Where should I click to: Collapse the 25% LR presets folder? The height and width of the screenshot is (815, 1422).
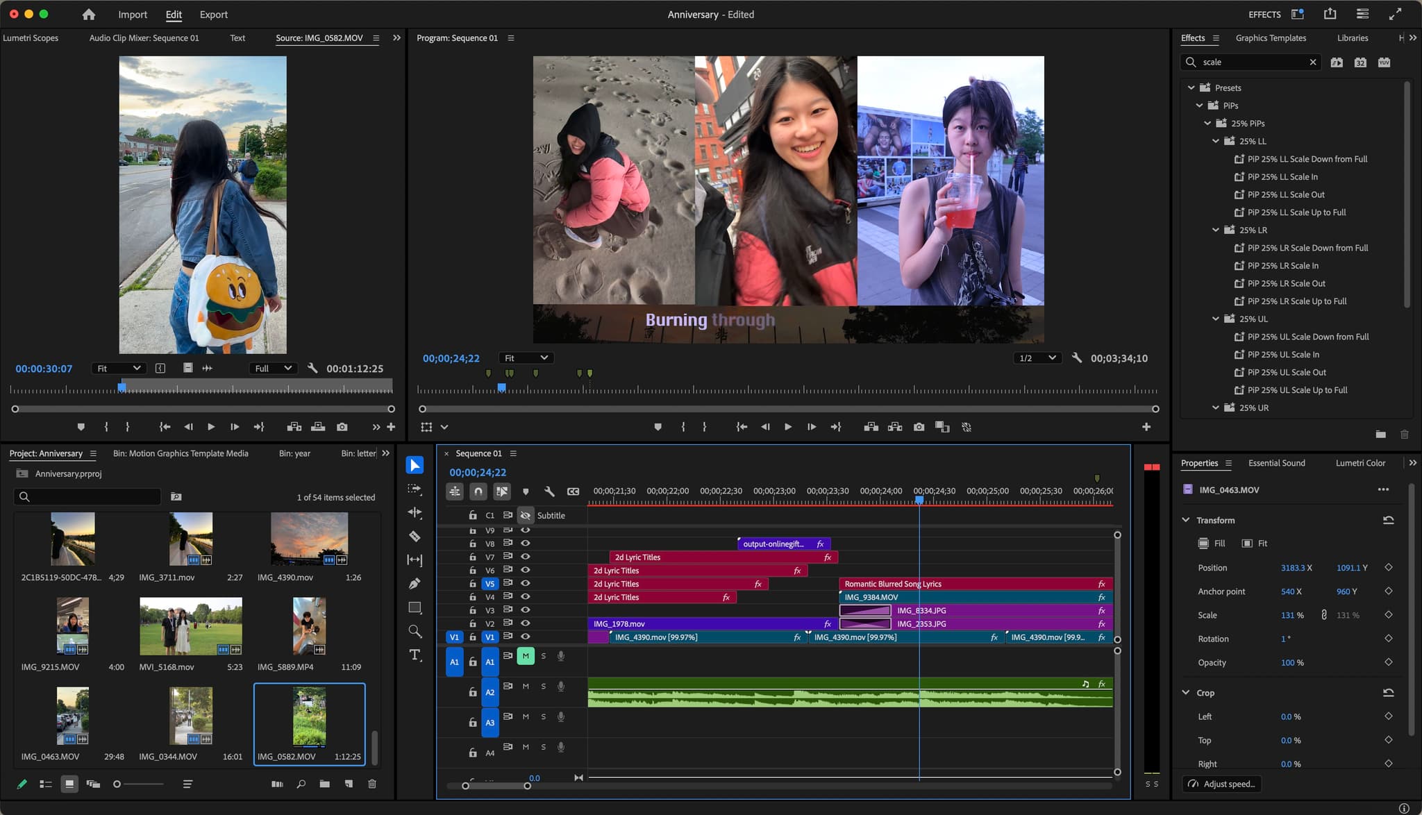[x=1216, y=230]
